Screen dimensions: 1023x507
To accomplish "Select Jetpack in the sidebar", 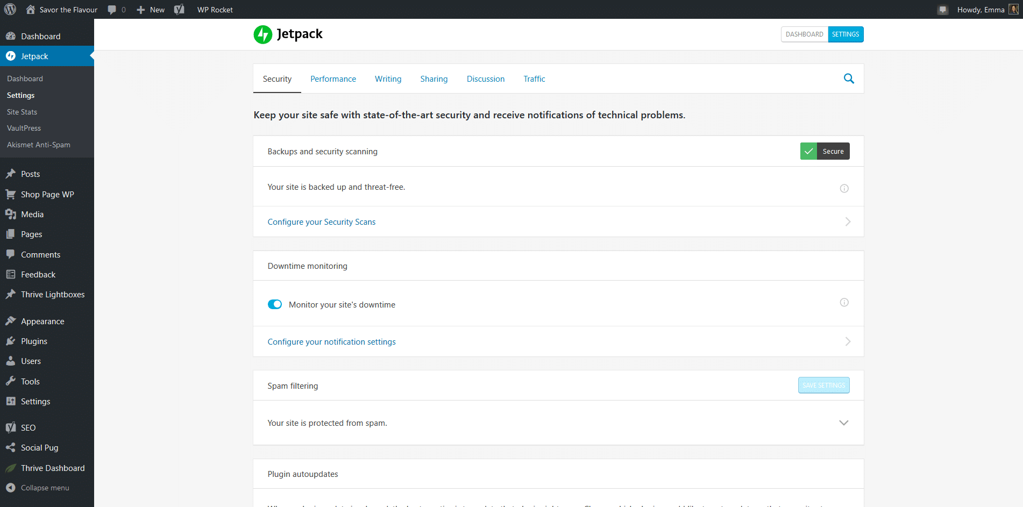I will pos(47,56).
